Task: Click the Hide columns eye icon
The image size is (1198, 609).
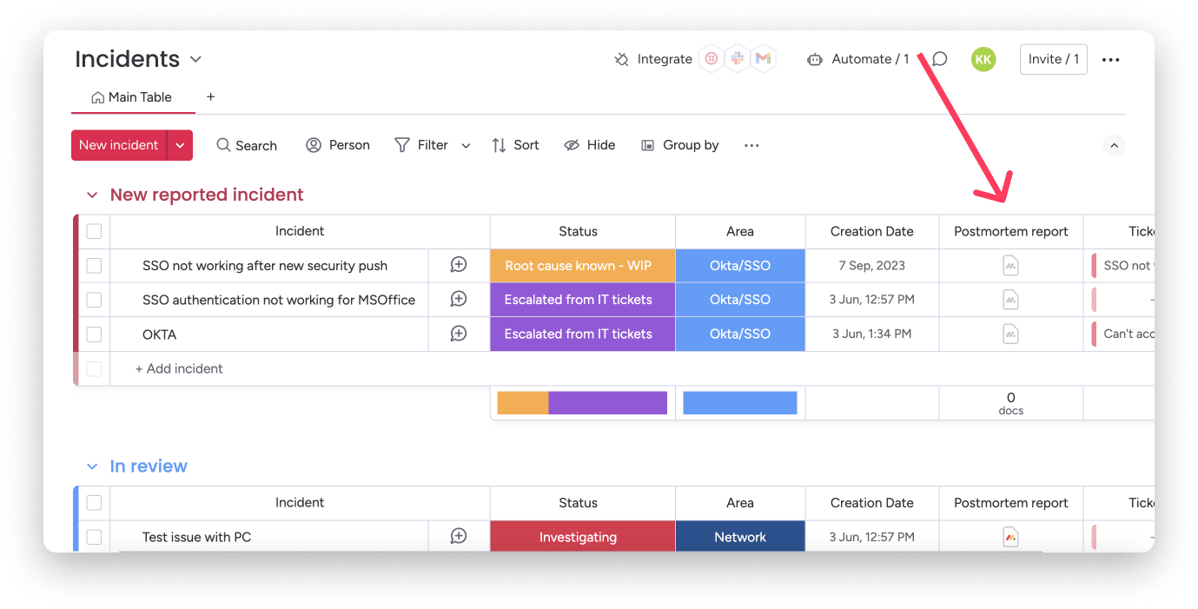Action: tap(572, 145)
